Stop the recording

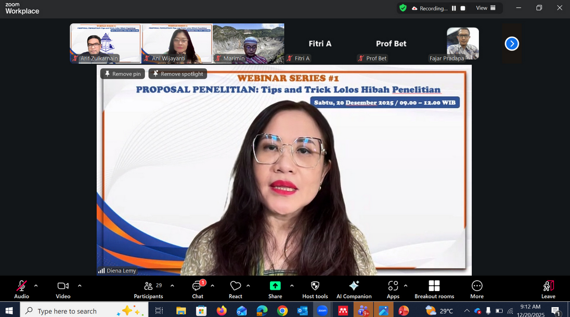pos(463,8)
